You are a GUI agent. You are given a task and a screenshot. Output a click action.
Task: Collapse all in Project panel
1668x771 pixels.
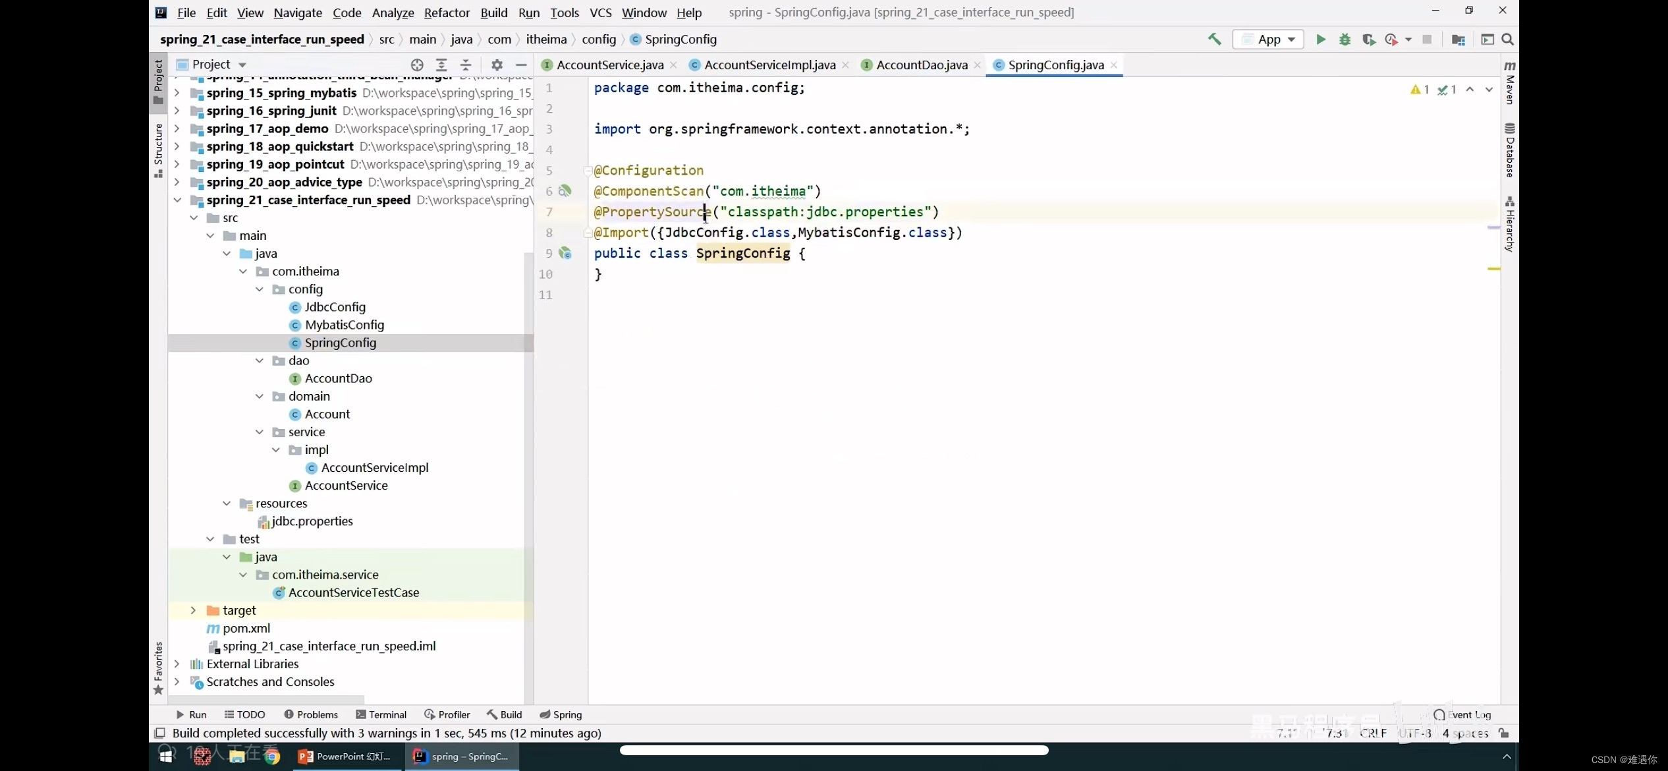point(466,65)
